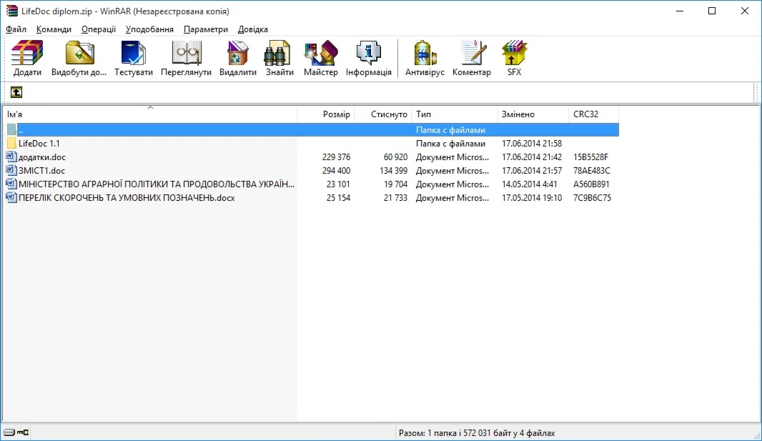This screenshot has width=762, height=441.
Task: Sort by the CRC32 column header
Action: (x=594, y=114)
